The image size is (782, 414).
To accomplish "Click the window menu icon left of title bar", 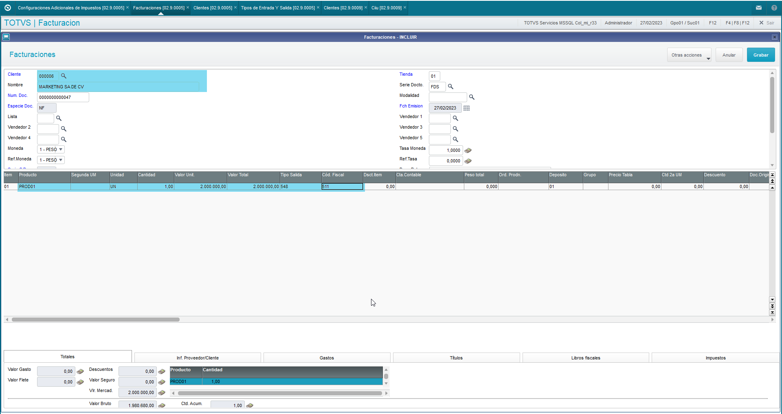I will pos(6,37).
